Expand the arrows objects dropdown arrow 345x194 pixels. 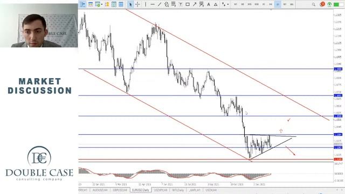coord(227,4)
